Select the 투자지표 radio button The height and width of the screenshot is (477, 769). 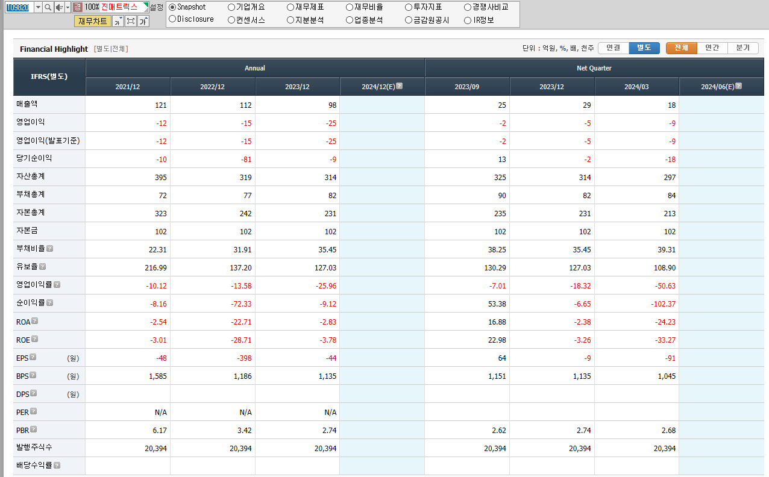pyautogui.click(x=409, y=7)
